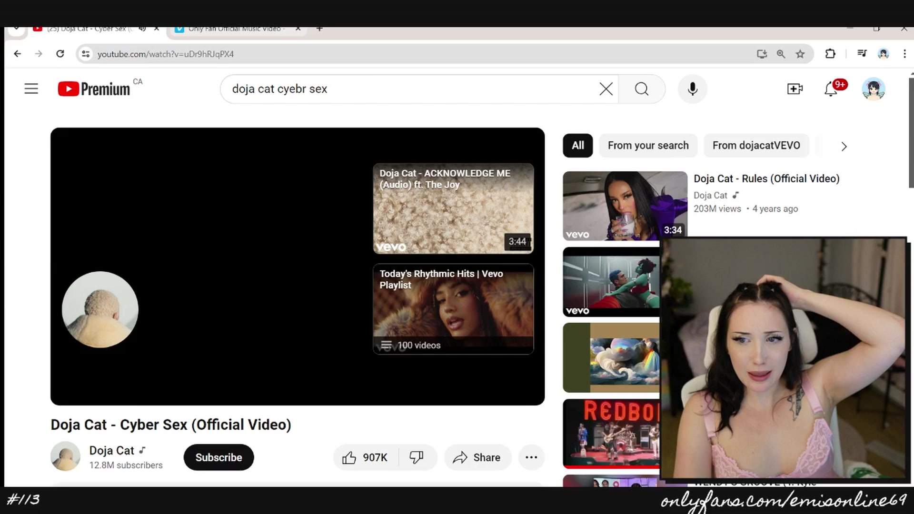Run search with the magnifier button
Image resolution: width=914 pixels, height=514 pixels.
tap(642, 89)
